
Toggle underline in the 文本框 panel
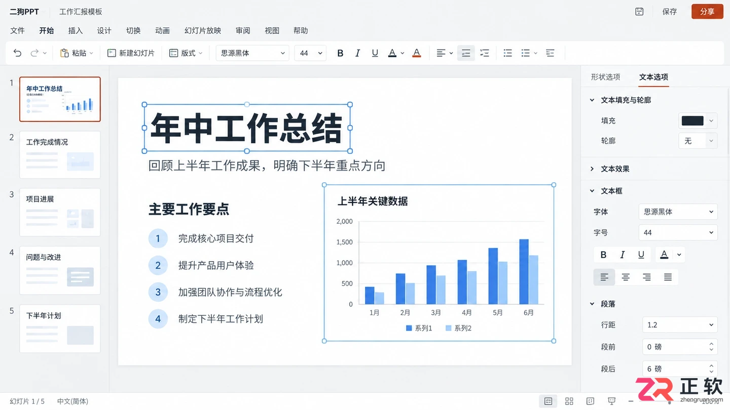pos(641,255)
